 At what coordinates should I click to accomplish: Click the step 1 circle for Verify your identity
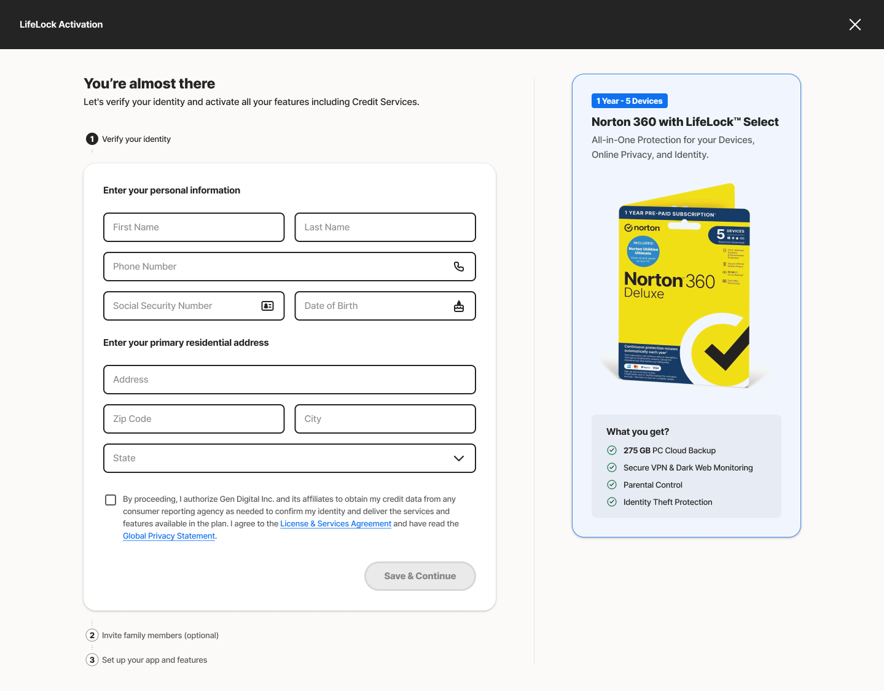92,139
